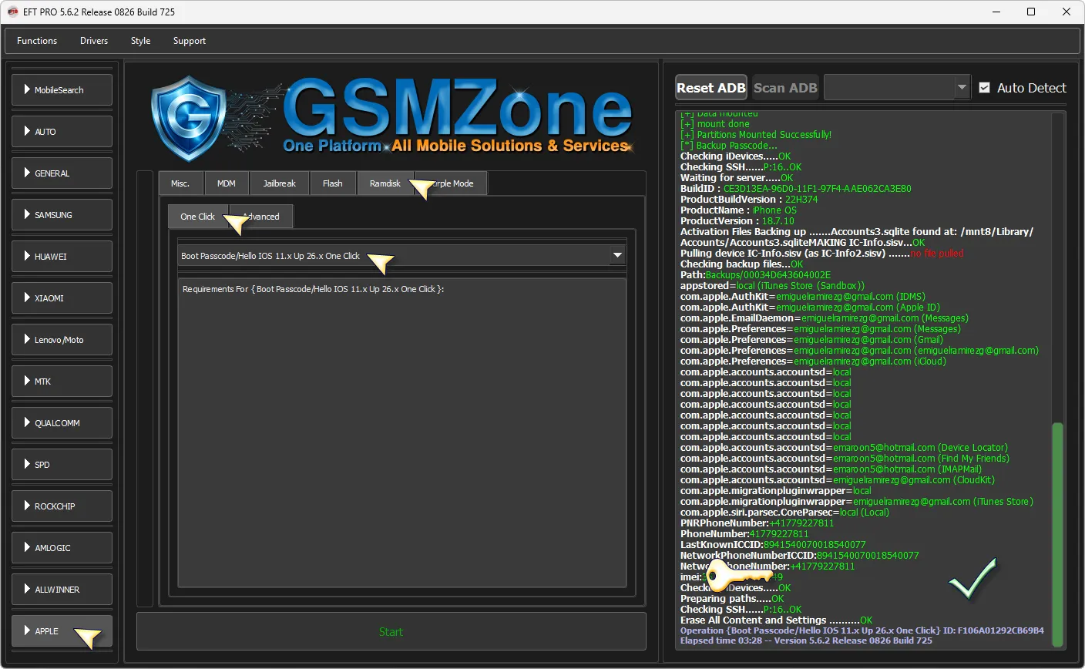Switch to the Ramdisk tab
Image resolution: width=1085 pixels, height=669 pixels.
click(385, 183)
